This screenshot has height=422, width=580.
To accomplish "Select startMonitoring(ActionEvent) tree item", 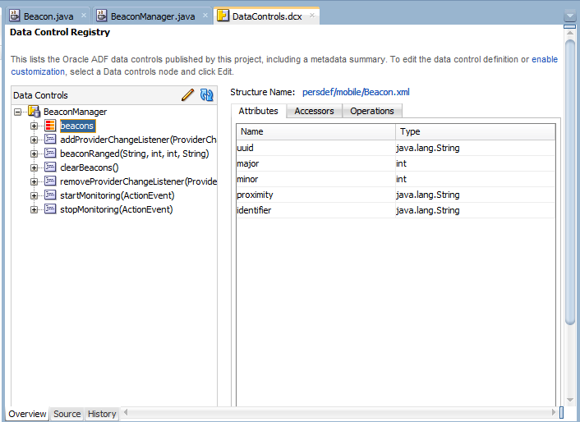I will tap(117, 195).
